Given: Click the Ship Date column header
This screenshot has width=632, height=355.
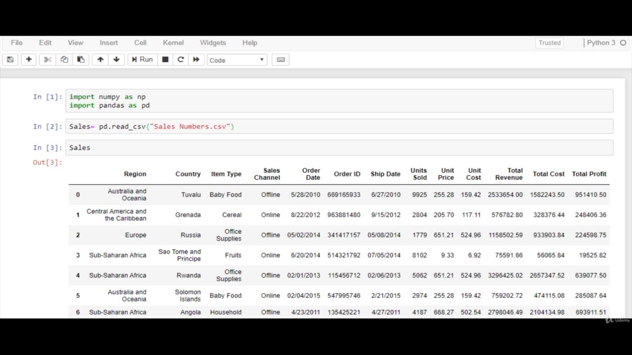Looking at the screenshot, I should [386, 174].
